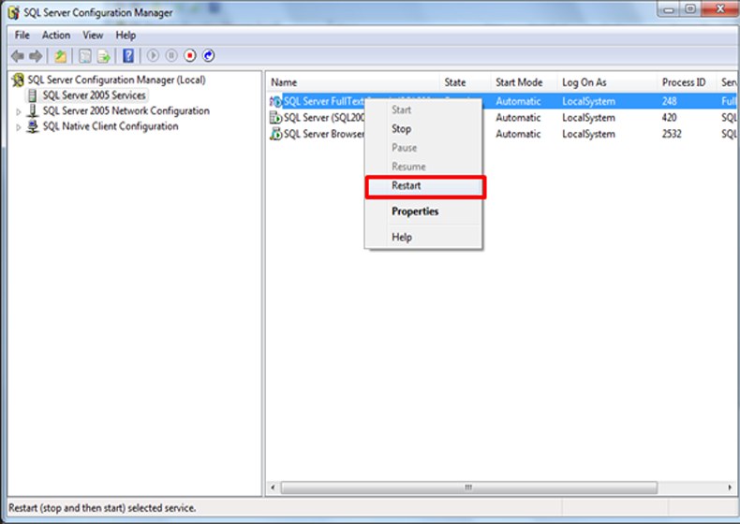Open the View menu
Screen dimensions: 740x524
click(93, 36)
